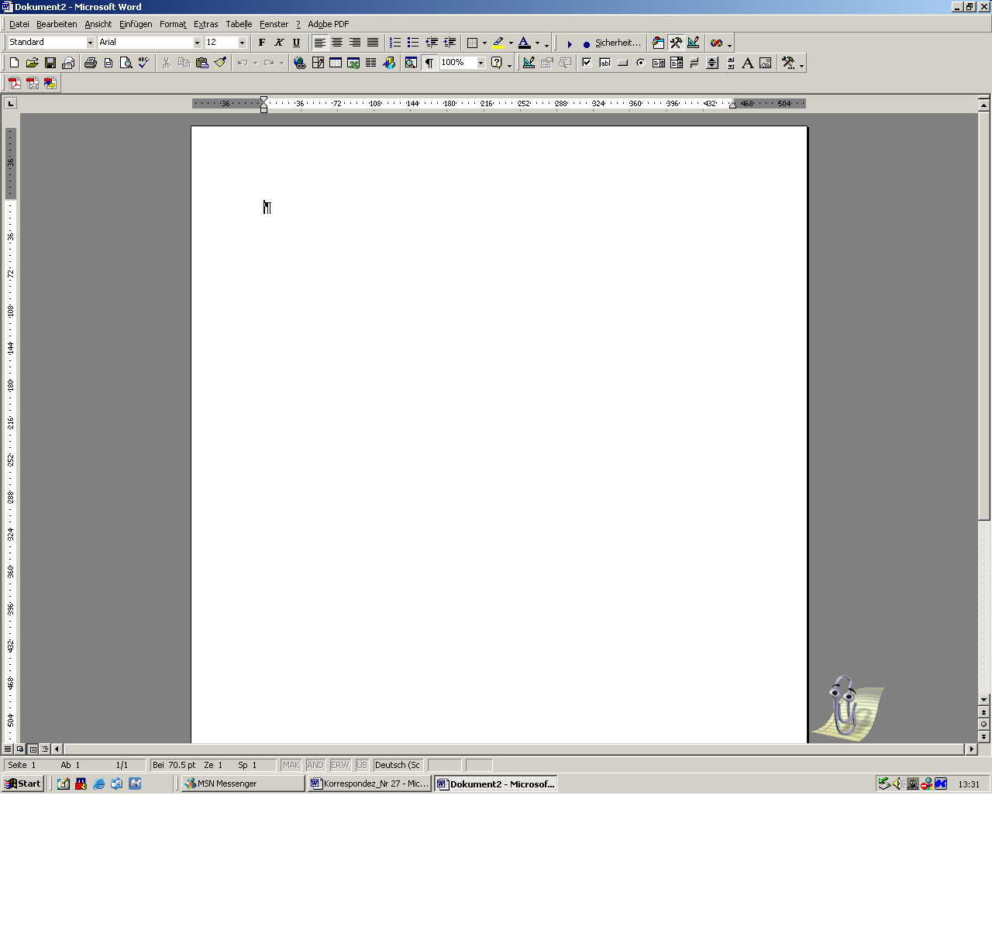
Task: Open the font size dropdown
Action: pos(242,43)
